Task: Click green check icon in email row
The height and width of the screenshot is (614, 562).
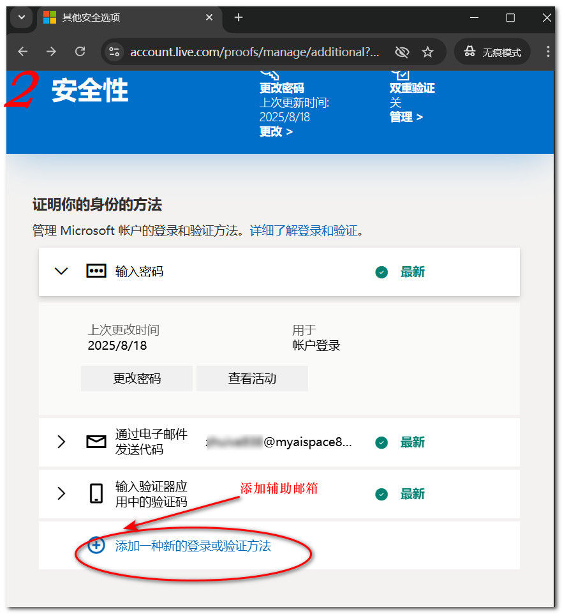Action: (x=381, y=442)
